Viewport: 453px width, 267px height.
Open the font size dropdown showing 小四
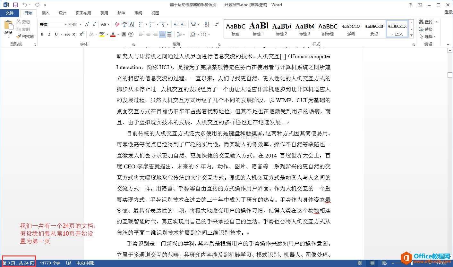pos(81,24)
